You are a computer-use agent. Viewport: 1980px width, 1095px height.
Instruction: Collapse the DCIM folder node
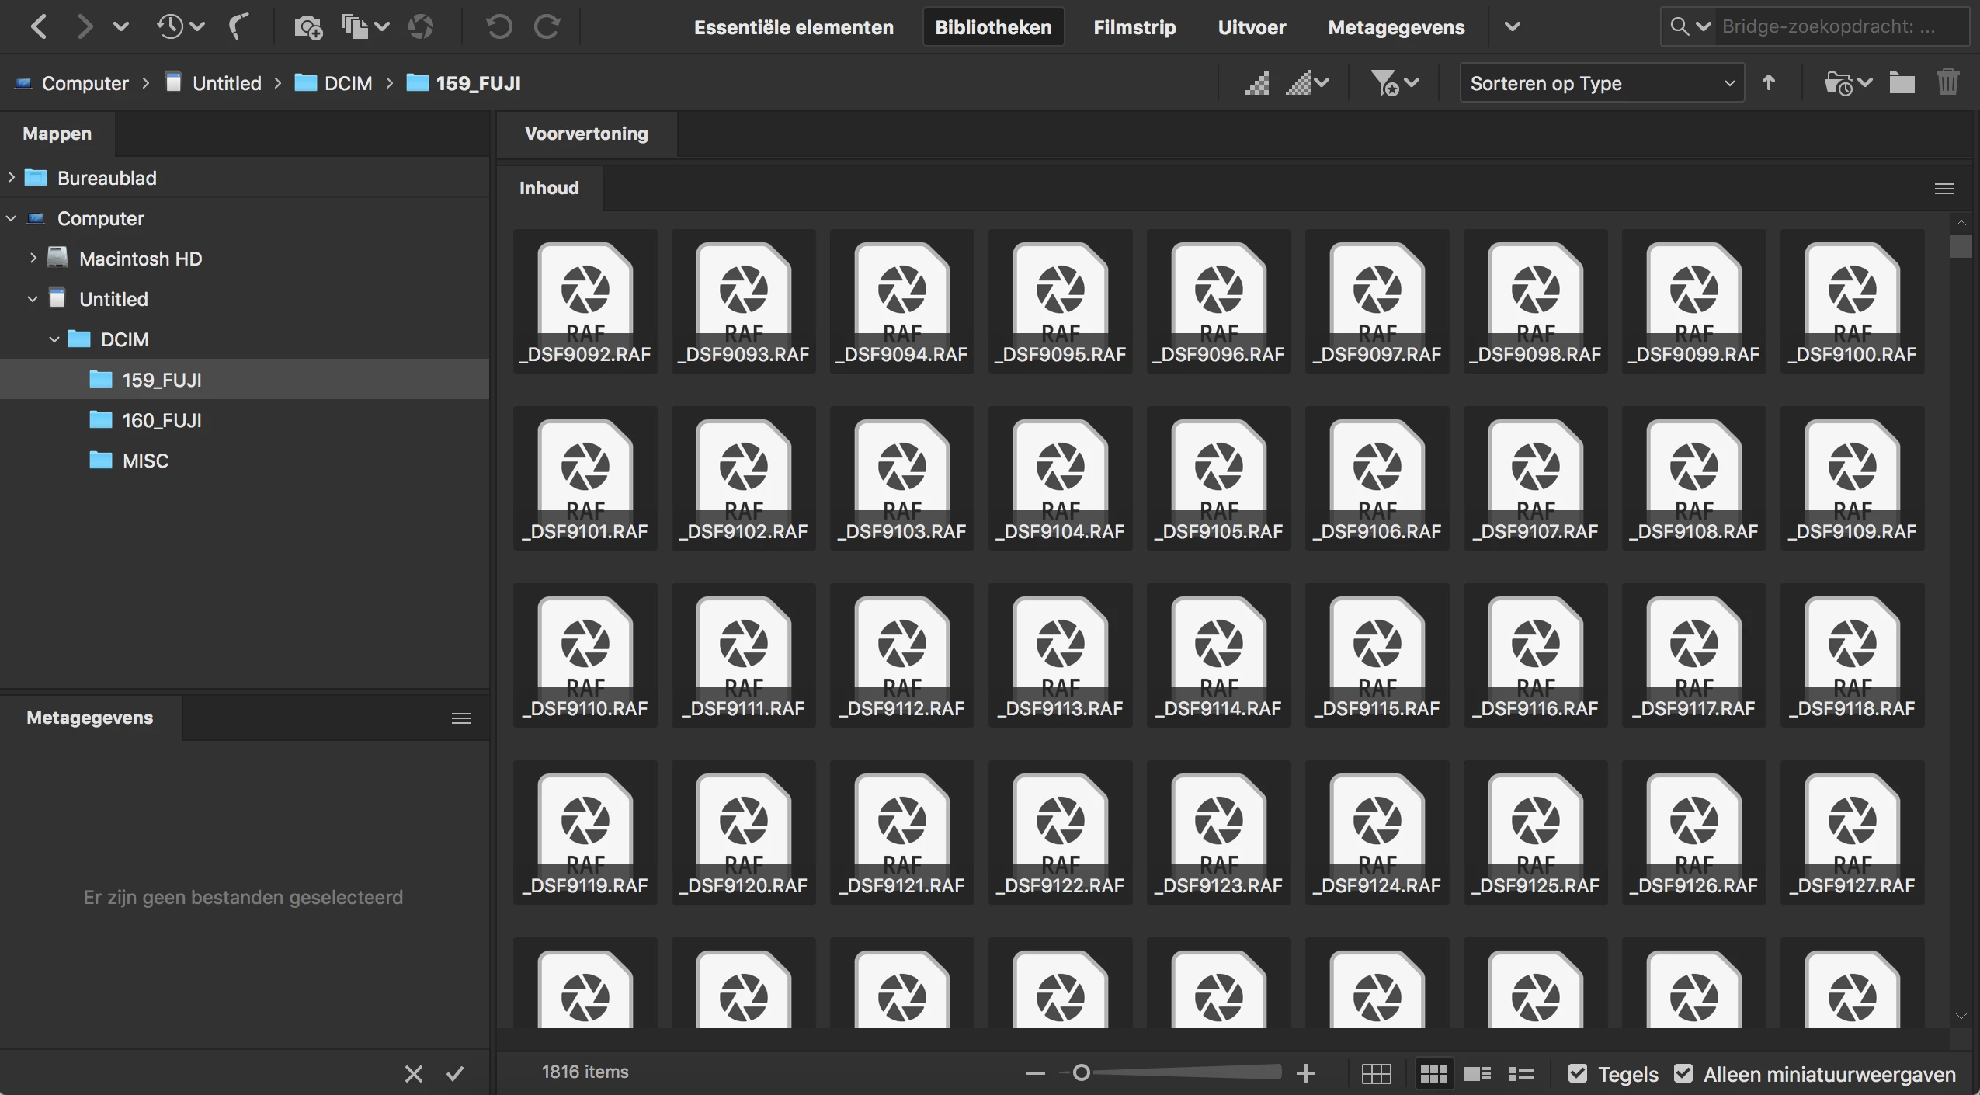[x=54, y=339]
